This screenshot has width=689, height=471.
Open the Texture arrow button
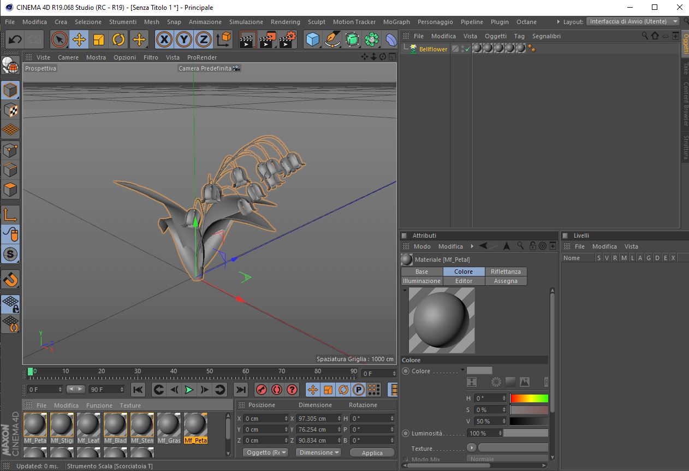tap(471, 448)
